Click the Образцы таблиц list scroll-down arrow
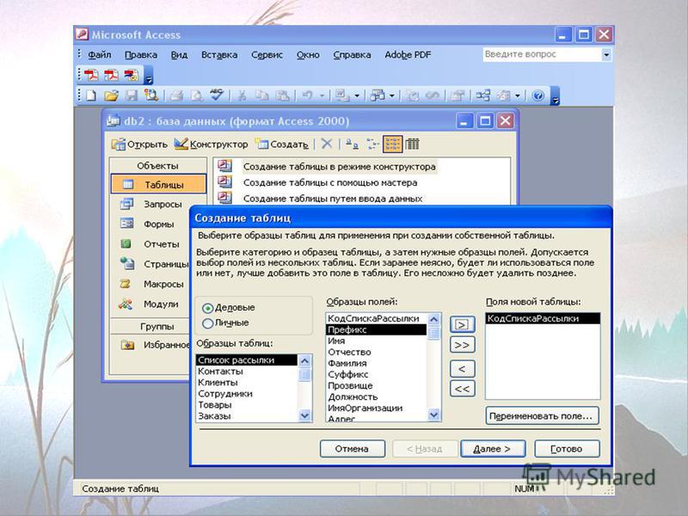 [304, 415]
